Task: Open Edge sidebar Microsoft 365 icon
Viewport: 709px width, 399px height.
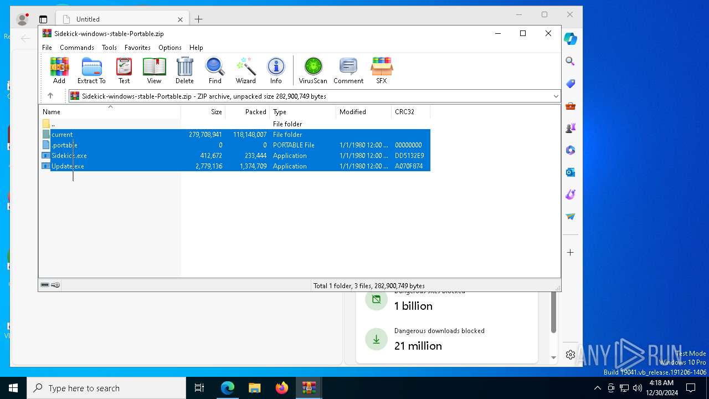Action: 570,150
